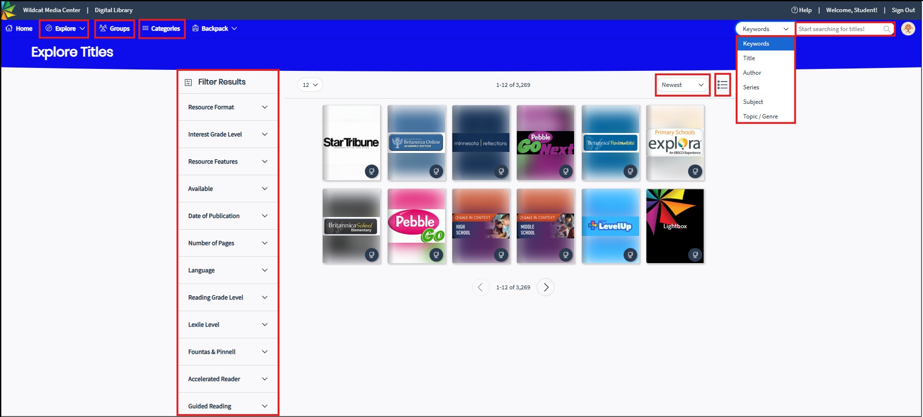Expand the Resource Format filter
923x417 pixels.
228,107
